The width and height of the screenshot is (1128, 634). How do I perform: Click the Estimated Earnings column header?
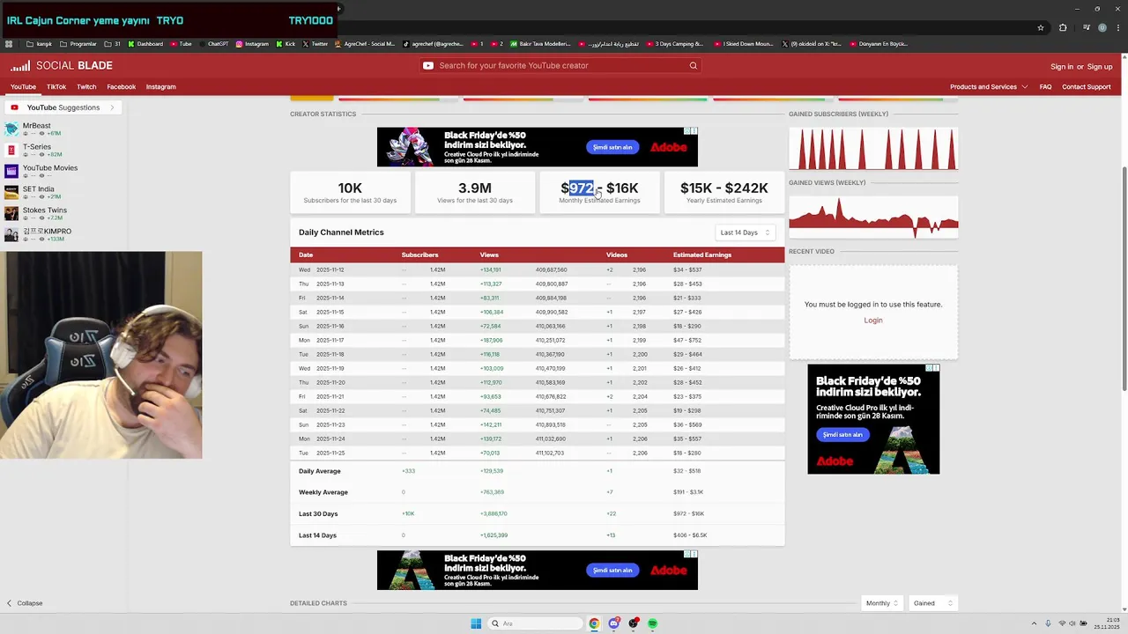pos(702,255)
